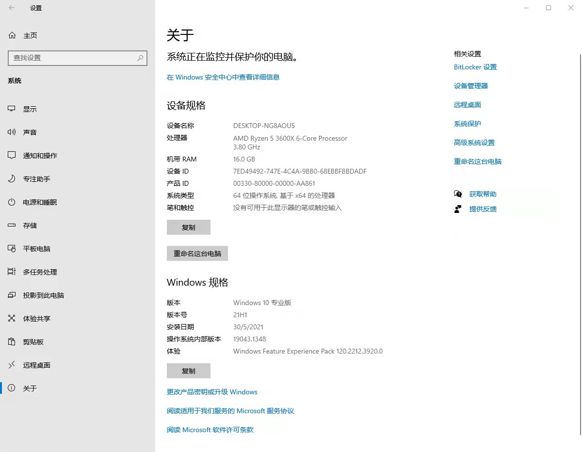Screen dimensions: 582x452
Task: Select 存储 in the sidebar
Action: 78,226
